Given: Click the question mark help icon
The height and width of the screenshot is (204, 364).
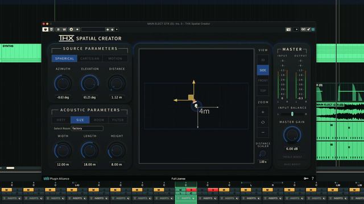Looking at the screenshot, I should (x=312, y=178).
